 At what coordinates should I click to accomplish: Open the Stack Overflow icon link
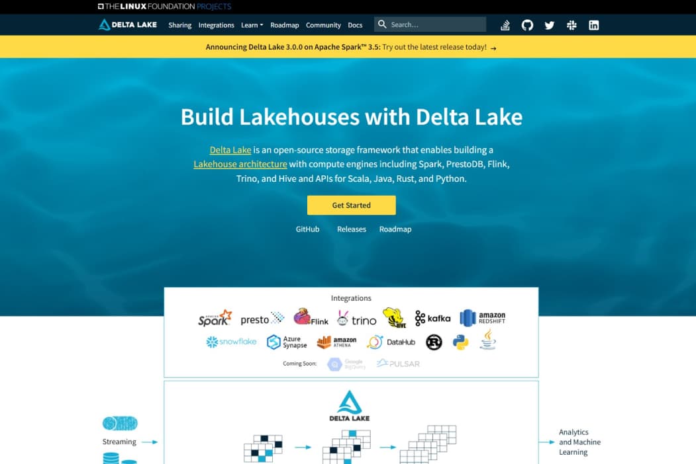pyautogui.click(x=505, y=25)
